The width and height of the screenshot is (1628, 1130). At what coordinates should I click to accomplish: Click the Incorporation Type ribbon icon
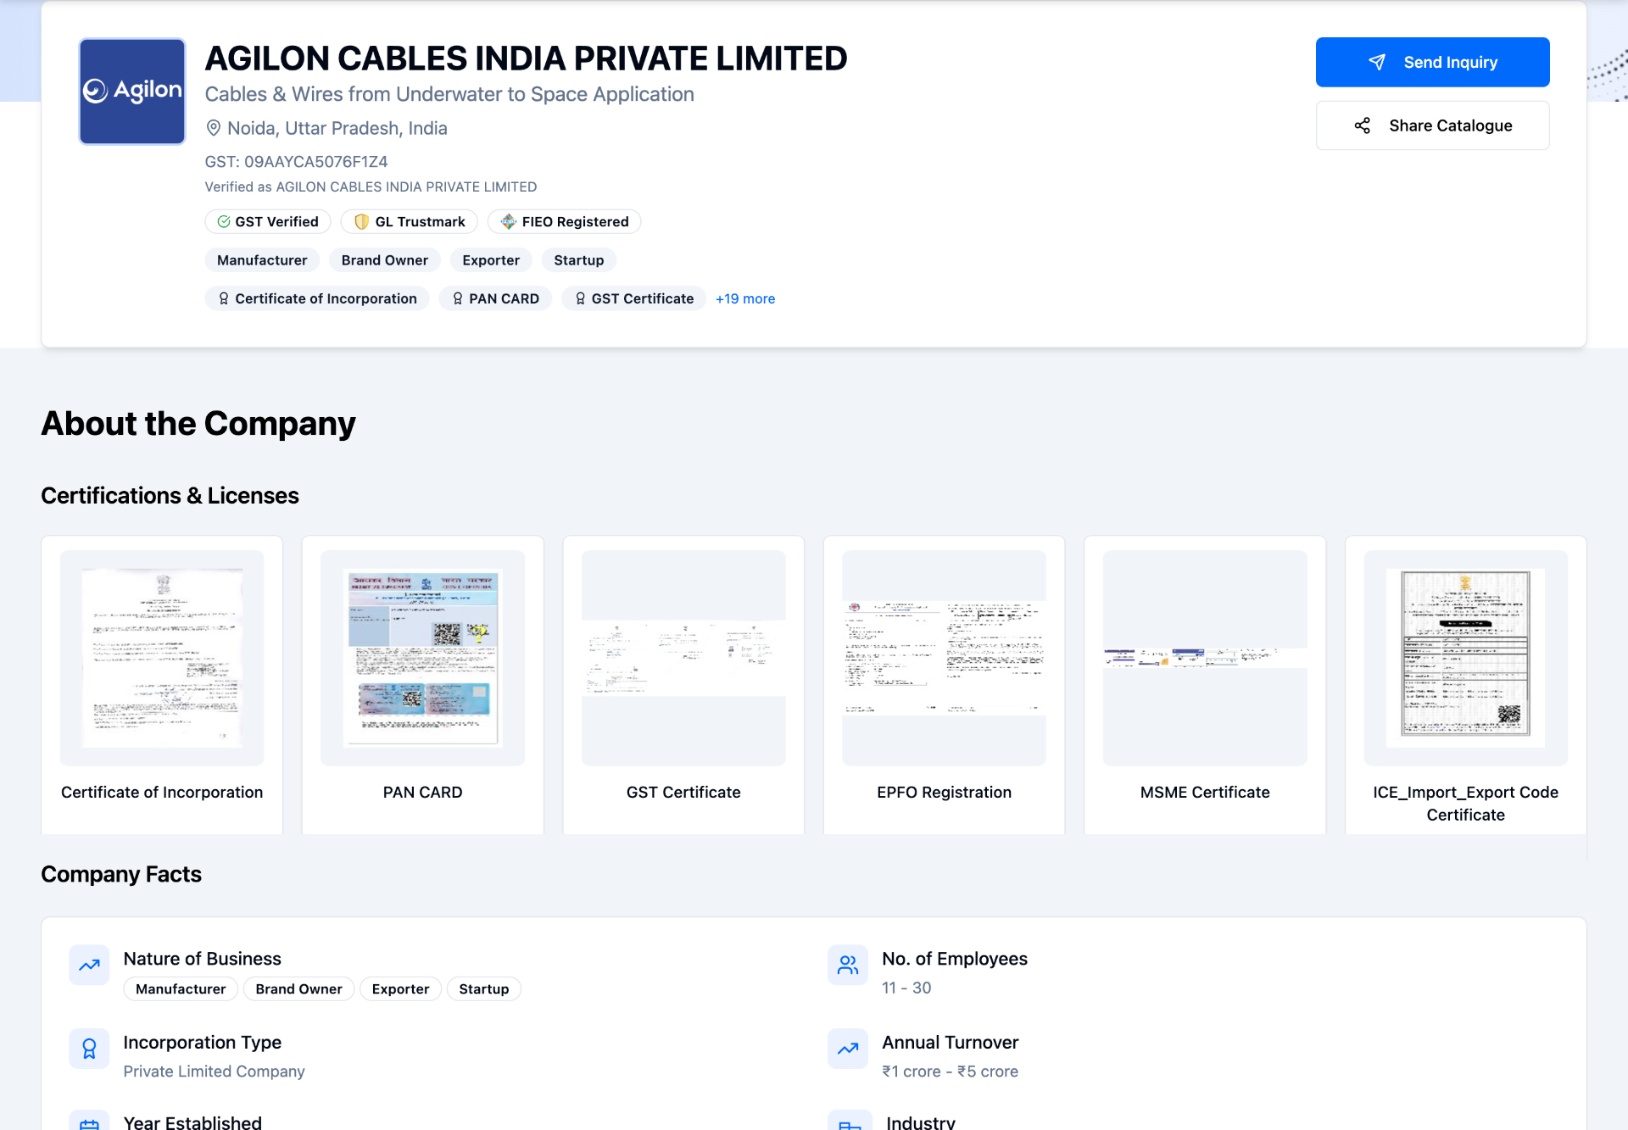[89, 1049]
